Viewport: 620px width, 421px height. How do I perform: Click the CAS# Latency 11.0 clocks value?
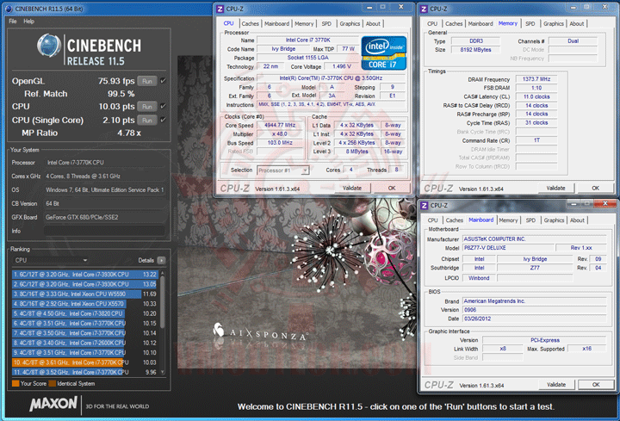(536, 96)
